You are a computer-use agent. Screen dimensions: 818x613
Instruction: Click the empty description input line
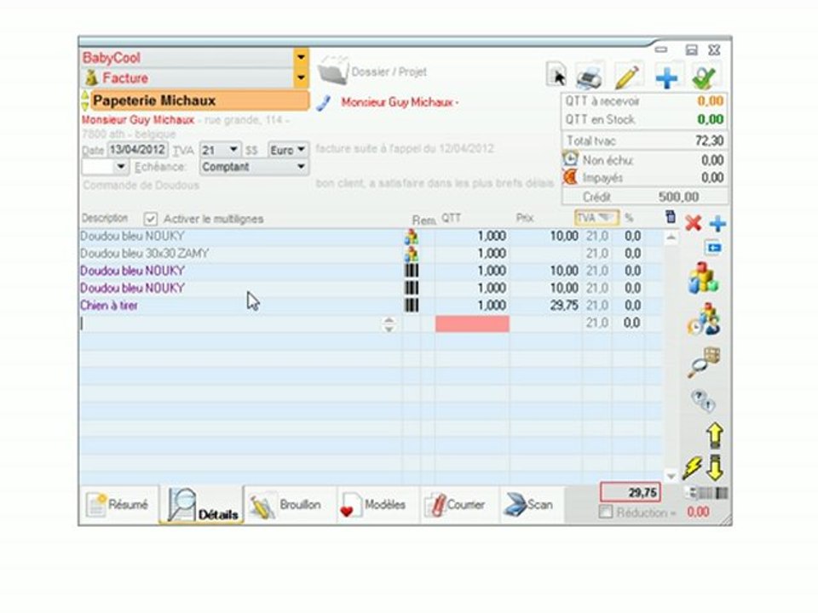[x=231, y=324]
